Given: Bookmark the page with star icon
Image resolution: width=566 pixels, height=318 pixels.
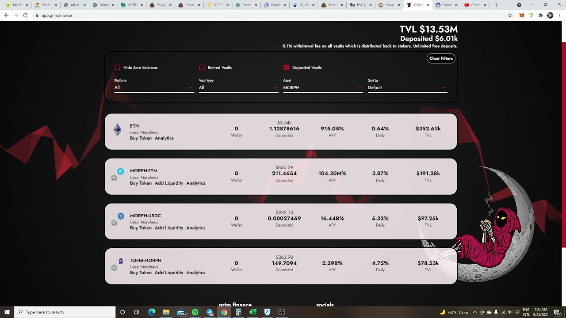Looking at the screenshot, I should (510, 15).
